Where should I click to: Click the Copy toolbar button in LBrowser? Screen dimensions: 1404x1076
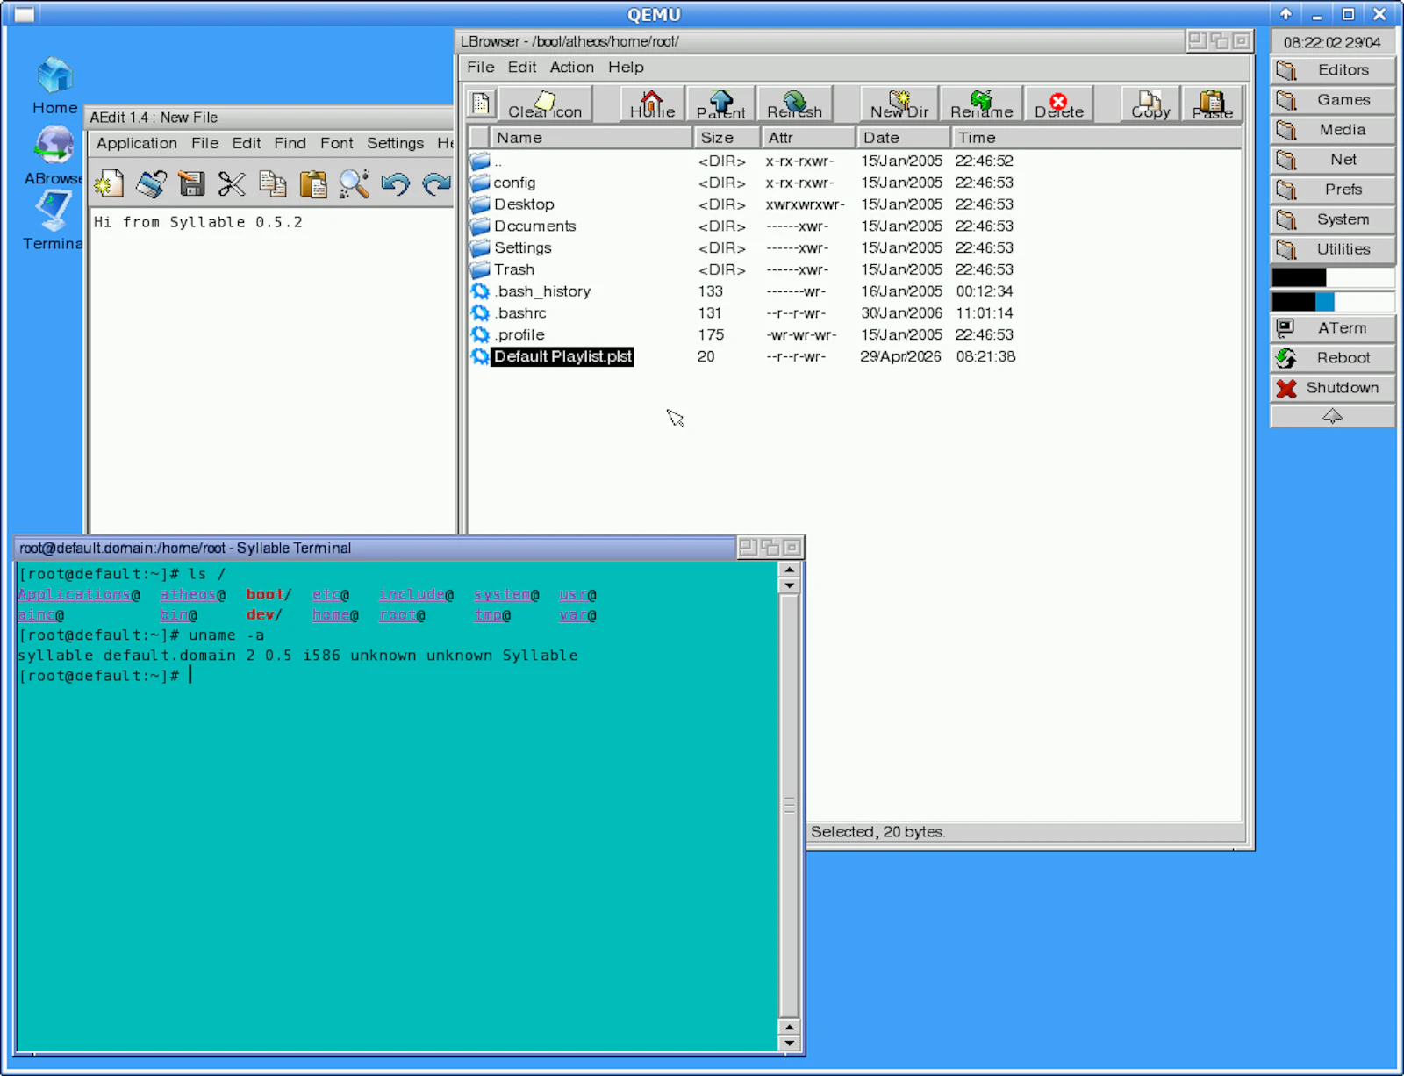[1150, 104]
